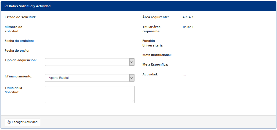This screenshot has width=277, height=130.
Task: Click the Escoger Actividad button
Action: (22, 122)
